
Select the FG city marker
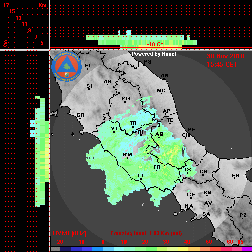click(x=235, y=178)
